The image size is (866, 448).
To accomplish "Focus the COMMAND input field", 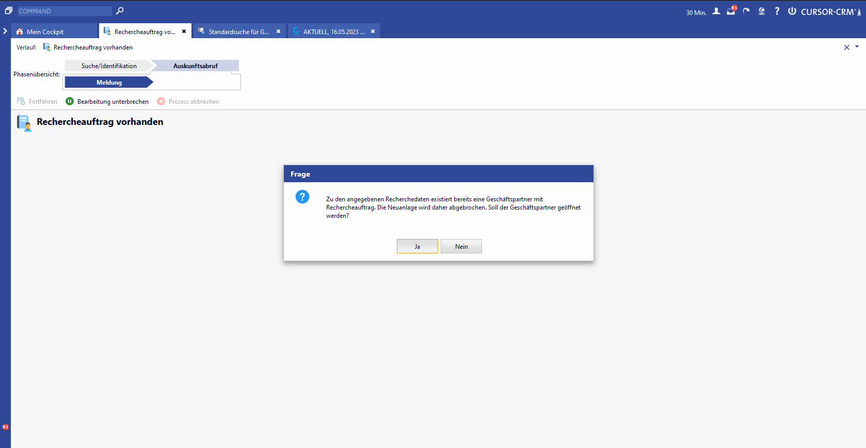I will 65,11.
